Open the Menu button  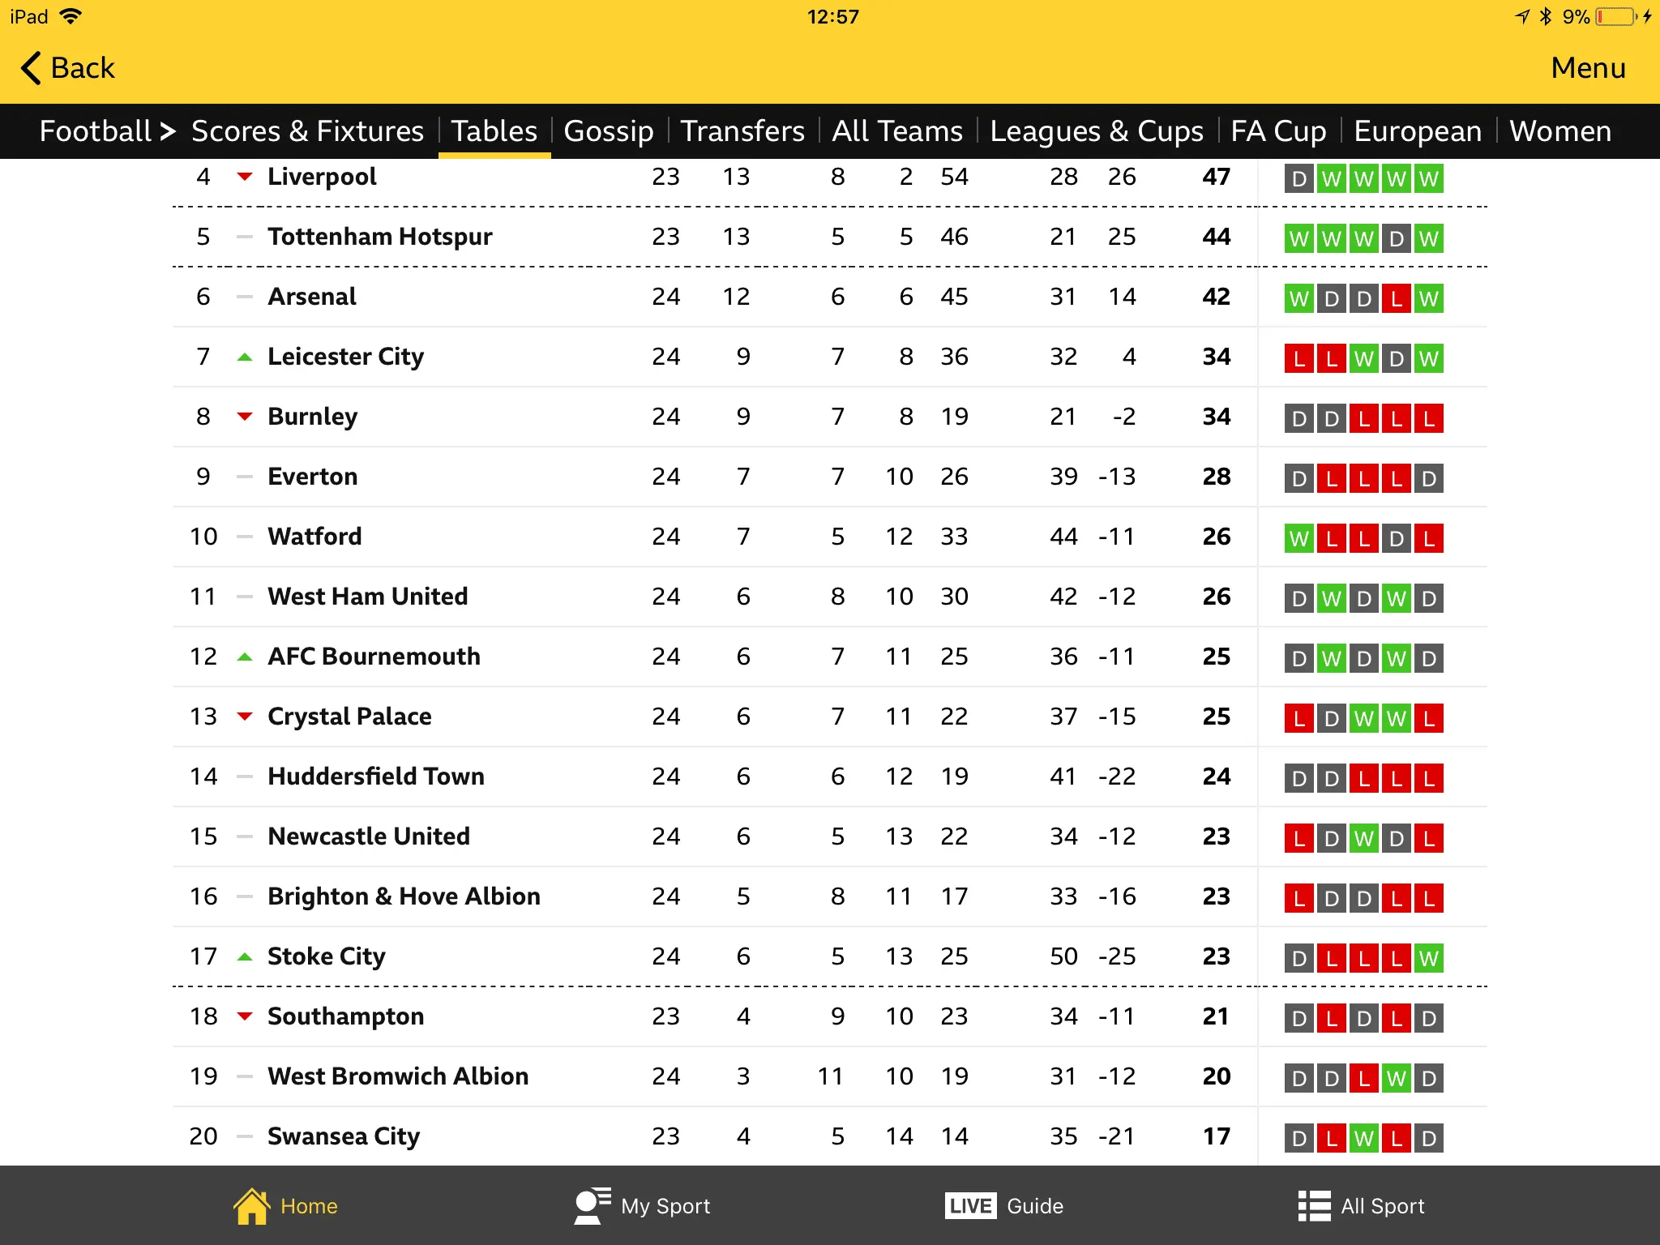(x=1588, y=68)
